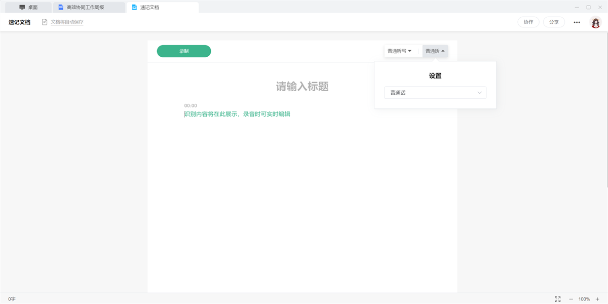Click the user avatar icon

(595, 22)
